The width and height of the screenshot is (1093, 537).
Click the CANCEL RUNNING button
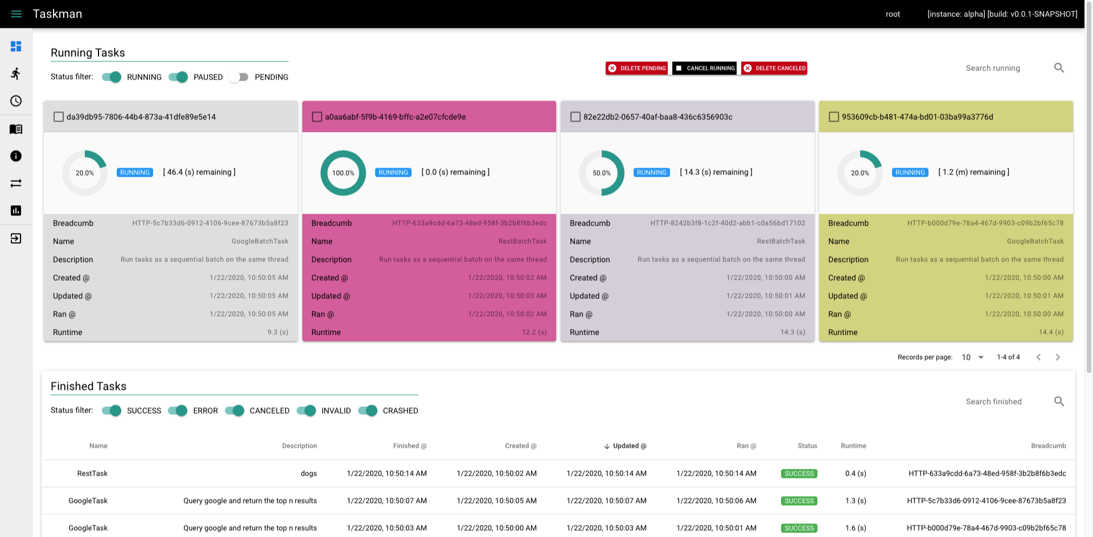704,68
